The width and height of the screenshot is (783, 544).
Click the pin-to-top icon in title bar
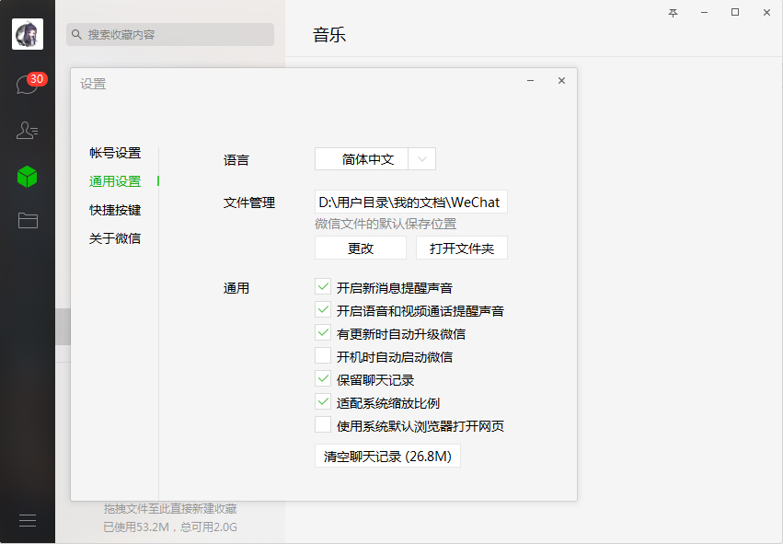point(673,13)
